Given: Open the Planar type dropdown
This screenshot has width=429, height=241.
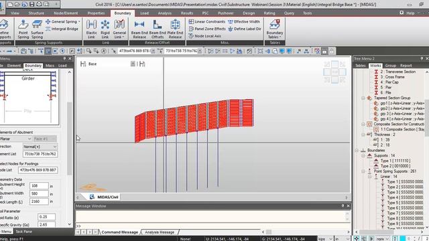Looking at the screenshot, I should pyautogui.click(x=15, y=139).
